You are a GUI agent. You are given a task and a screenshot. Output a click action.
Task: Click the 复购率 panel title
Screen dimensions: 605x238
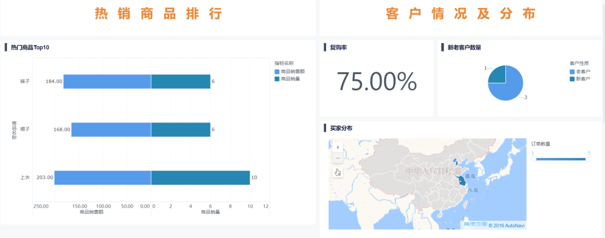(x=338, y=48)
